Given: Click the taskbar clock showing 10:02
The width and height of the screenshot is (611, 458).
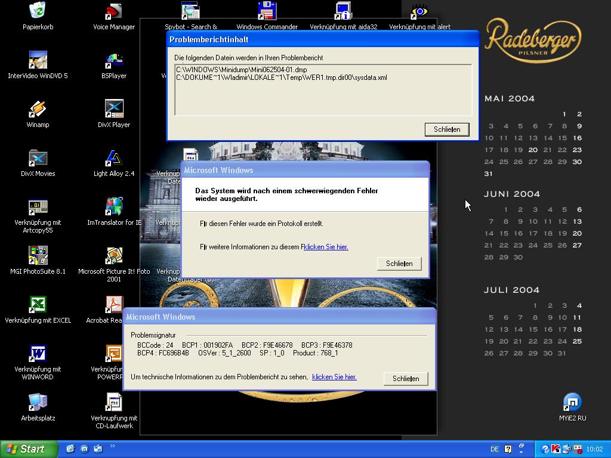Looking at the screenshot, I should click(595, 449).
